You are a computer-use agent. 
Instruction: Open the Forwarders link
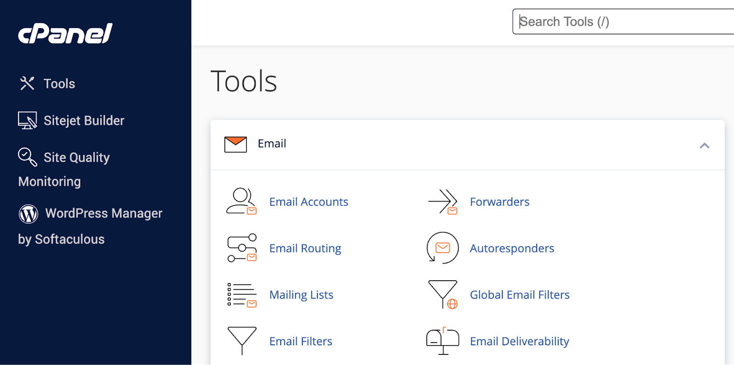(500, 202)
